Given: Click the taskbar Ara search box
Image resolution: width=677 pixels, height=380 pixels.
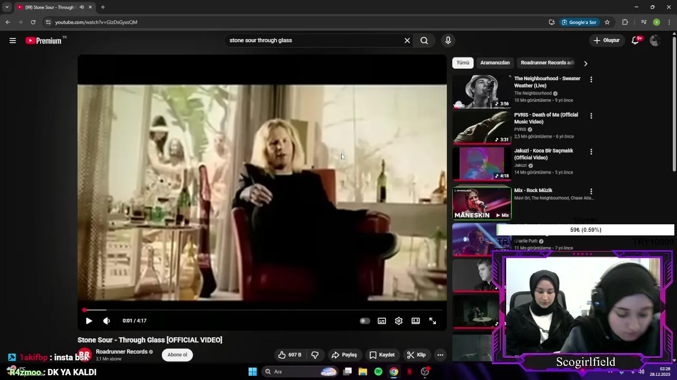Looking at the screenshot, I should pos(300,372).
